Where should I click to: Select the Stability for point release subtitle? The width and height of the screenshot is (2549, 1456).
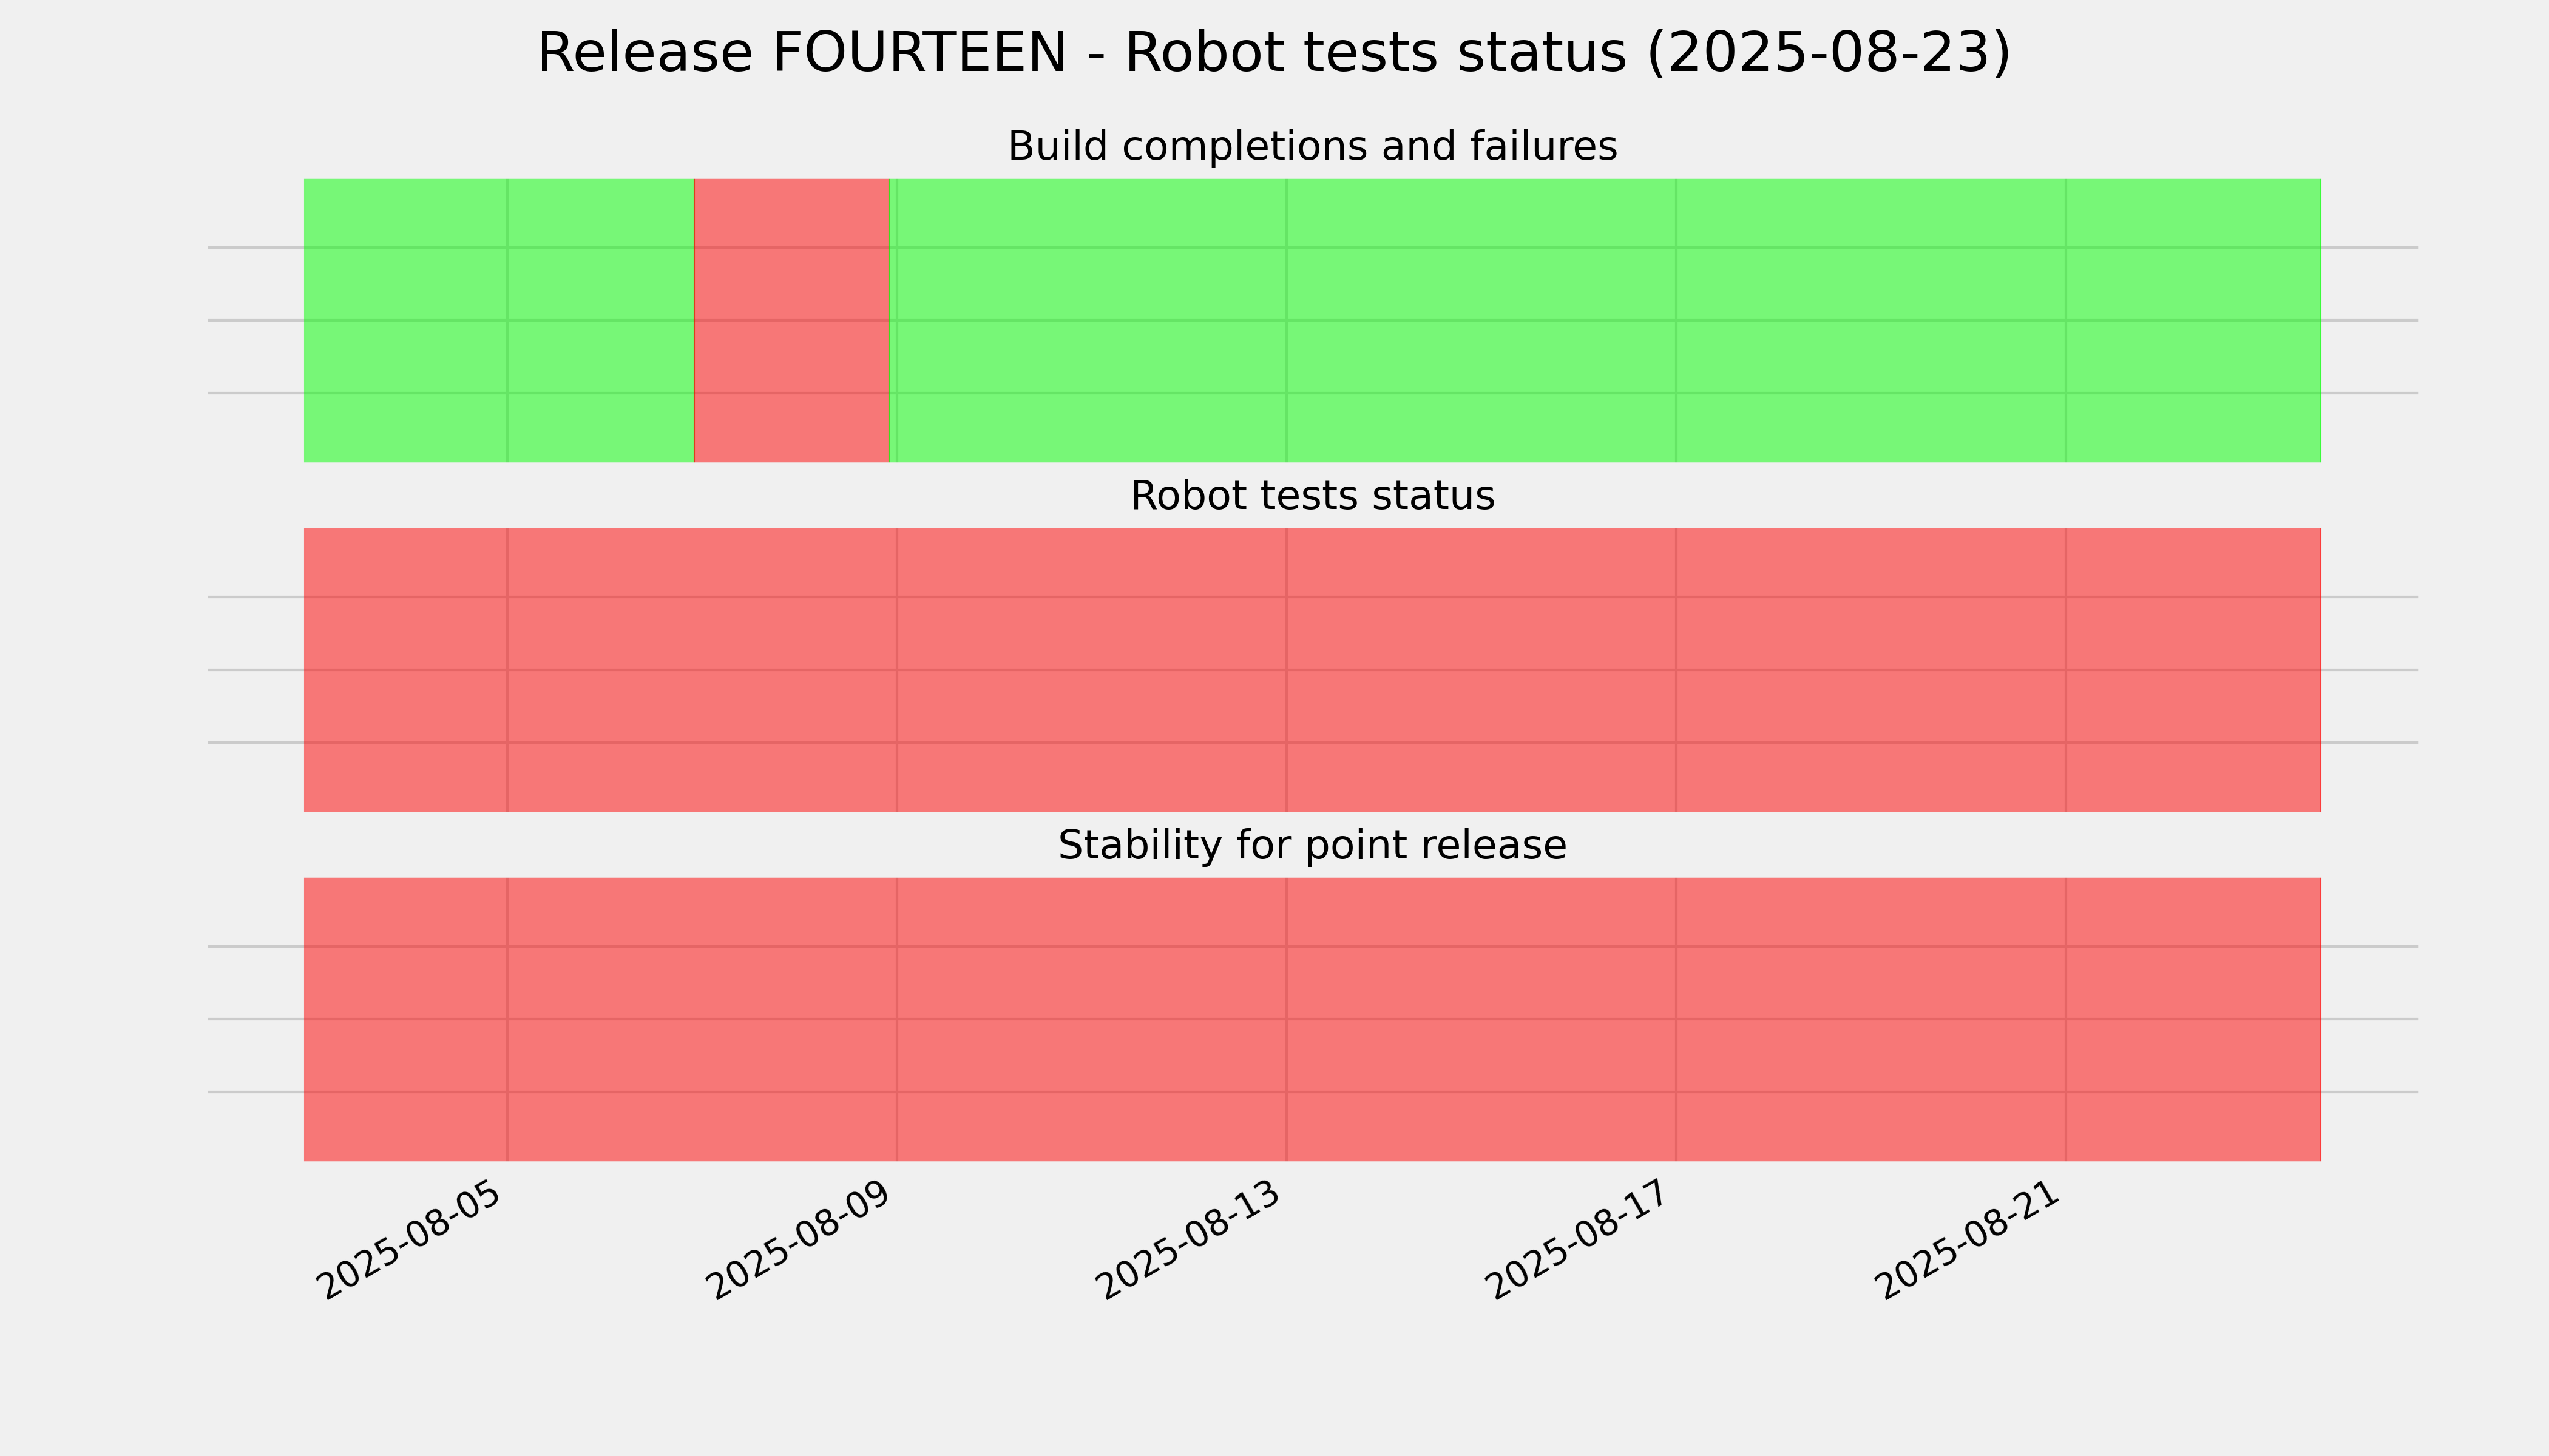[x=1312, y=846]
